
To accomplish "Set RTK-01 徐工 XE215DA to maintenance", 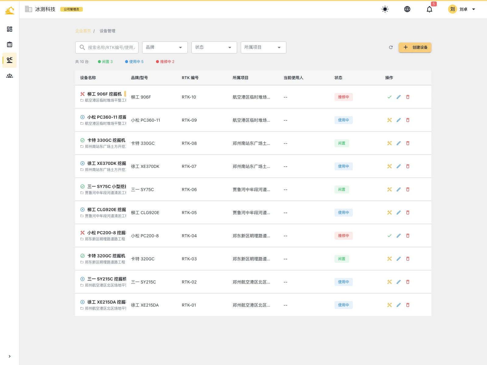I will (390, 305).
